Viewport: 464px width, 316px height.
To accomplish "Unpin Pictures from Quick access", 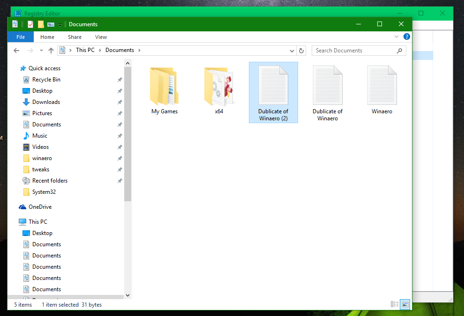I will pyautogui.click(x=120, y=113).
